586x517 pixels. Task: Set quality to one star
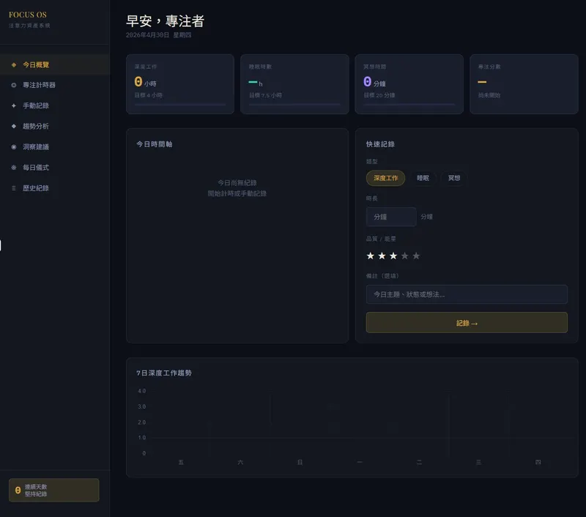coord(371,256)
